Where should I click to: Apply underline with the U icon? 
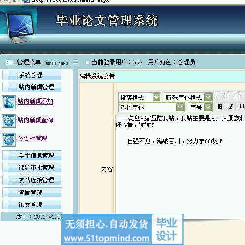(x=242, y=107)
